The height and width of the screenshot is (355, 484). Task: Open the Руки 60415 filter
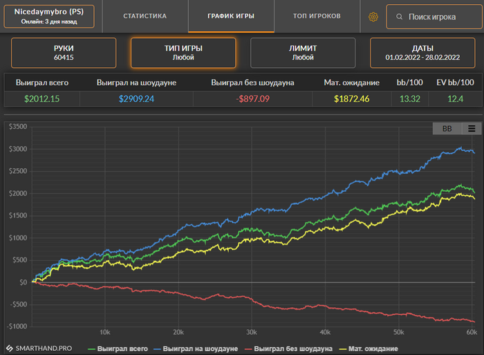pos(64,53)
